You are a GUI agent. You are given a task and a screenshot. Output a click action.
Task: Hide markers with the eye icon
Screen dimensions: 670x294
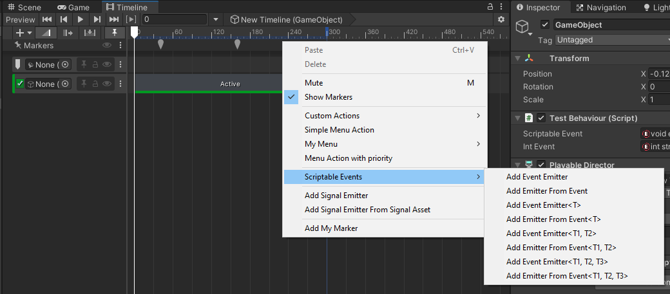(107, 45)
